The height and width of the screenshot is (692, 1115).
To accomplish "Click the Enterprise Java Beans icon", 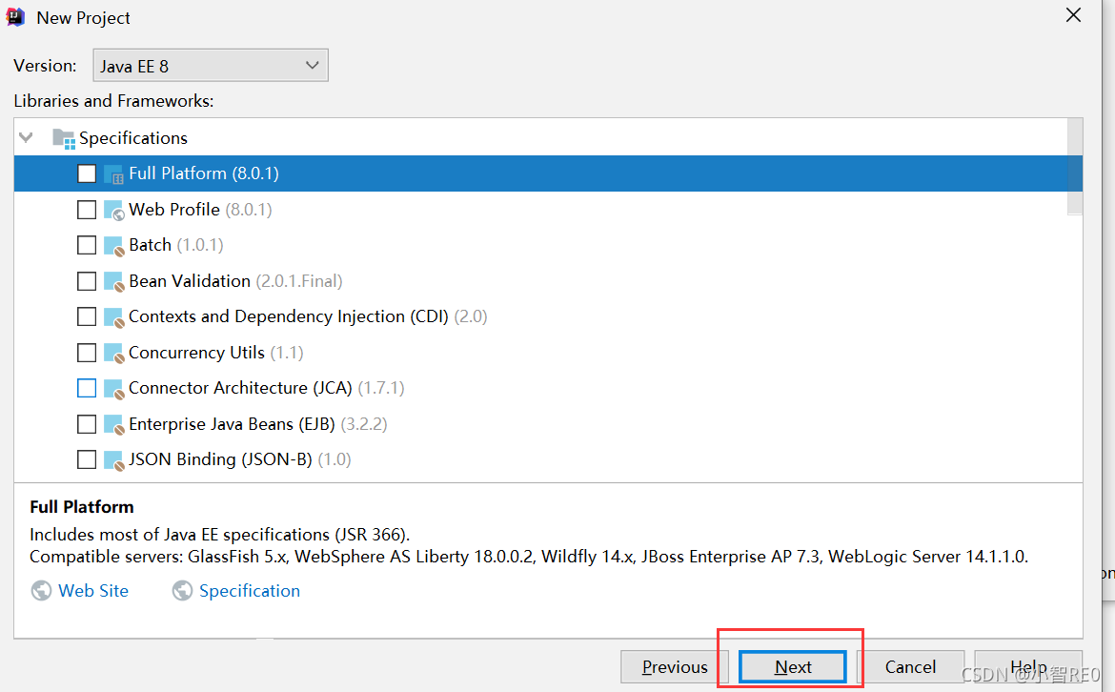I will (x=113, y=424).
